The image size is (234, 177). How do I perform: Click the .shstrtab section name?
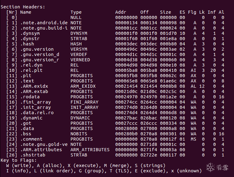click(x=33, y=155)
